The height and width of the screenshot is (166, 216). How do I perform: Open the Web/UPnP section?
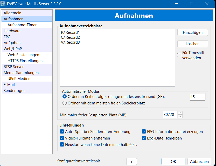coord(27,49)
